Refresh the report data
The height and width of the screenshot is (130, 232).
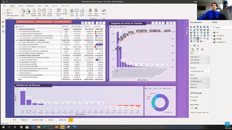tap(65, 12)
